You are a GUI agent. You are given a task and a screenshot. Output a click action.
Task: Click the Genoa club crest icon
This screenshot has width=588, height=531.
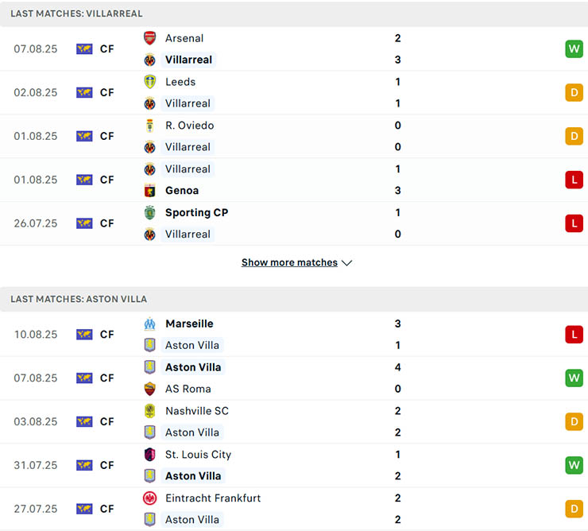[x=149, y=191]
